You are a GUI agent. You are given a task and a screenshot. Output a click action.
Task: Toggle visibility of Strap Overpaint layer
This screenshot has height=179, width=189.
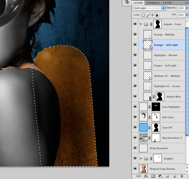(135, 148)
